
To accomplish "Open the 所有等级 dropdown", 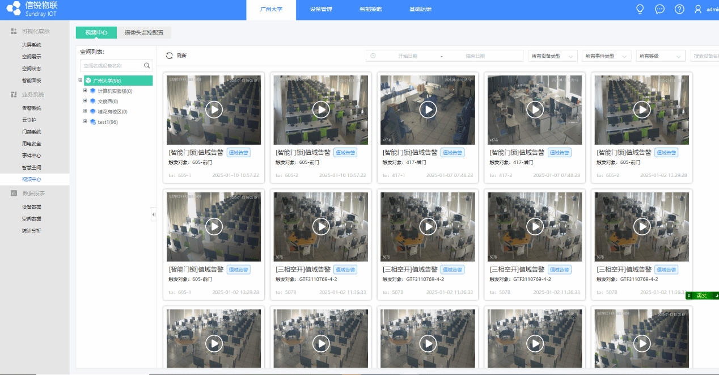I will click(x=661, y=56).
